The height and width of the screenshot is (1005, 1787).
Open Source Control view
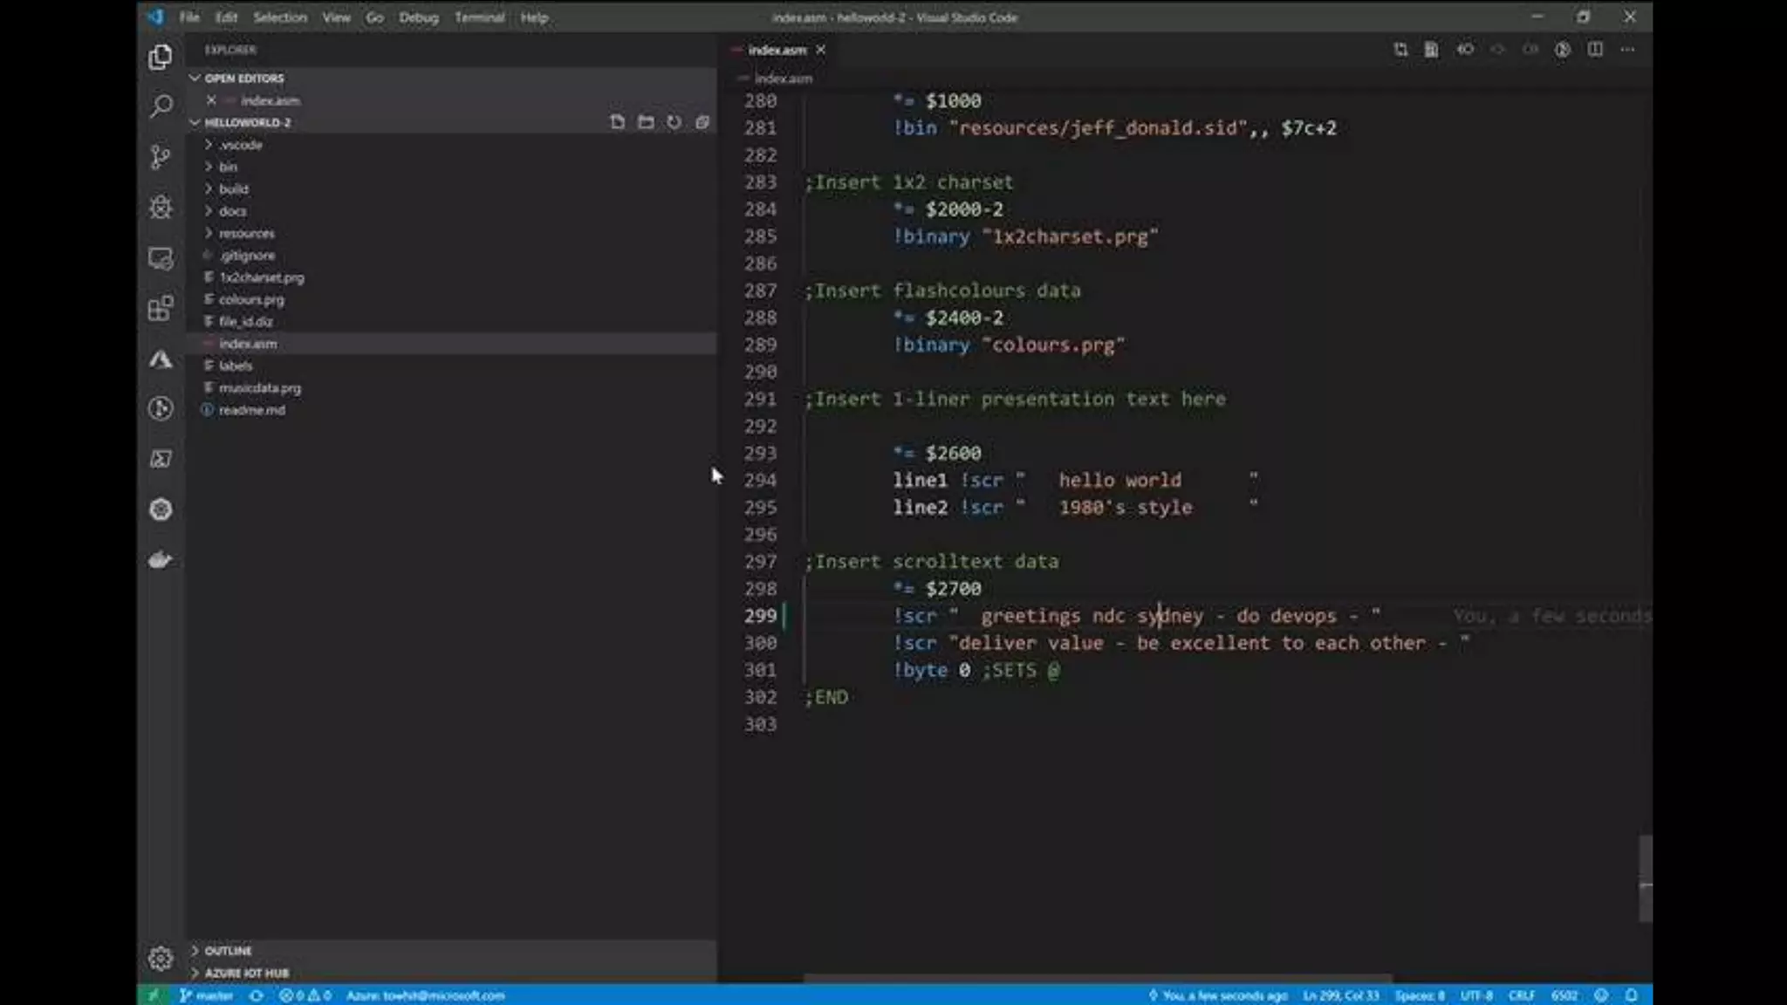[x=161, y=157]
